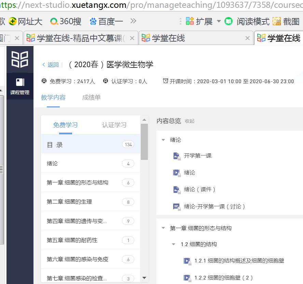Open the 扩展 dropdown arrow
The height and width of the screenshot is (284, 303).
[219, 21]
